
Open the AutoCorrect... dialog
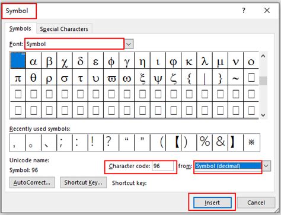point(32,182)
